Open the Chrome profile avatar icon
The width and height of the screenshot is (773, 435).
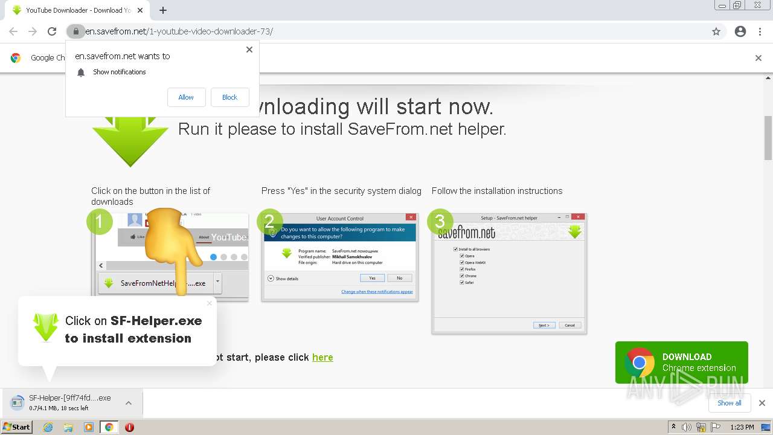click(x=740, y=31)
